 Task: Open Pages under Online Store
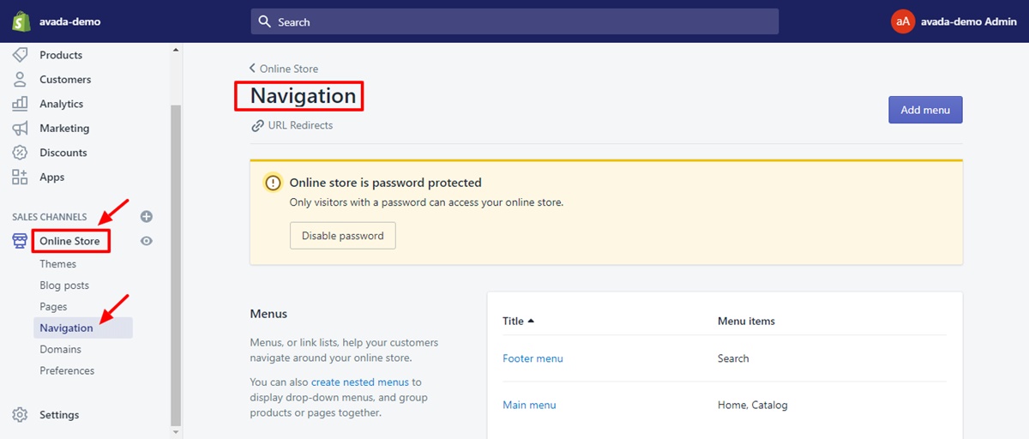coord(53,307)
